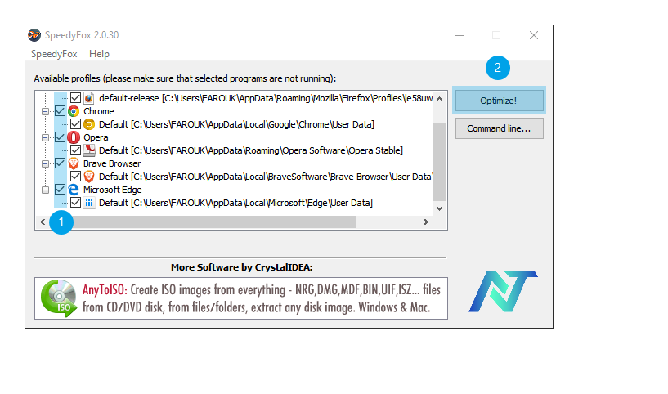Image resolution: width=668 pixels, height=394 pixels.
Task: Select the Brave Browser row label
Action: [112, 163]
